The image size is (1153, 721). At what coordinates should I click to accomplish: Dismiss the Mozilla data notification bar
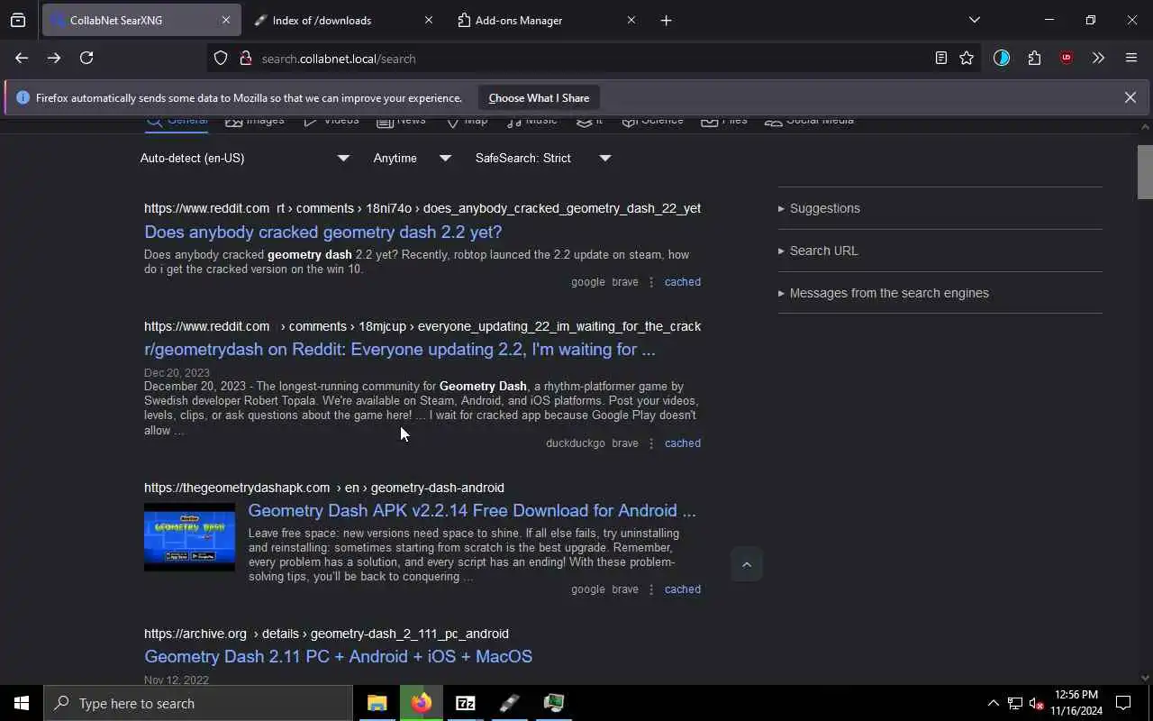point(1130,97)
